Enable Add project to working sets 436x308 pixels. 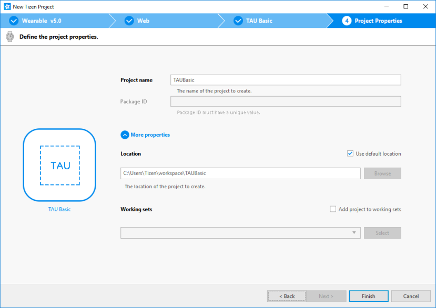point(333,209)
